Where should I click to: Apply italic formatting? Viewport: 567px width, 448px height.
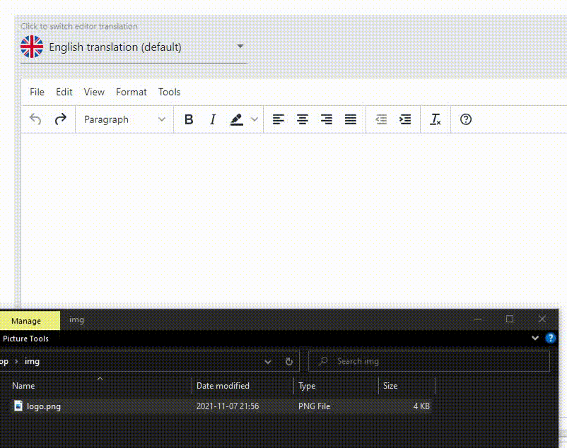(213, 119)
